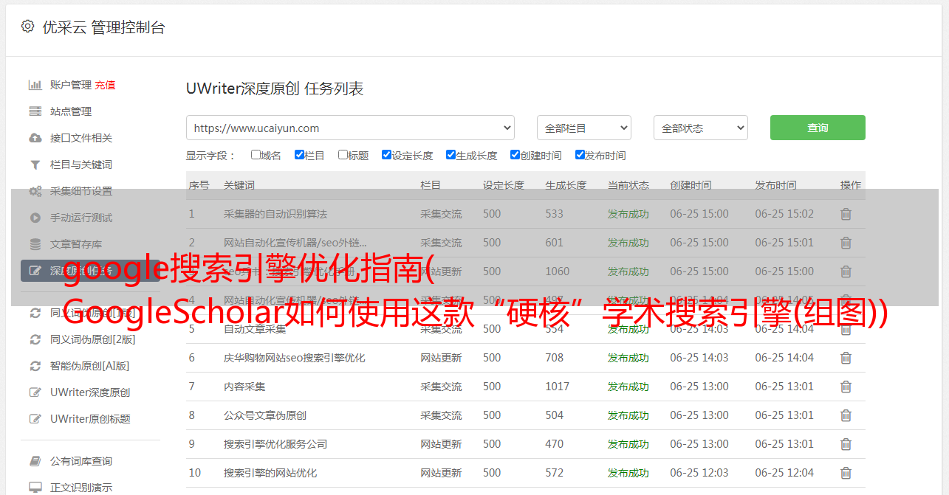Uncheck the 栏目 display field checkbox
The height and width of the screenshot is (495, 949).
click(x=299, y=155)
